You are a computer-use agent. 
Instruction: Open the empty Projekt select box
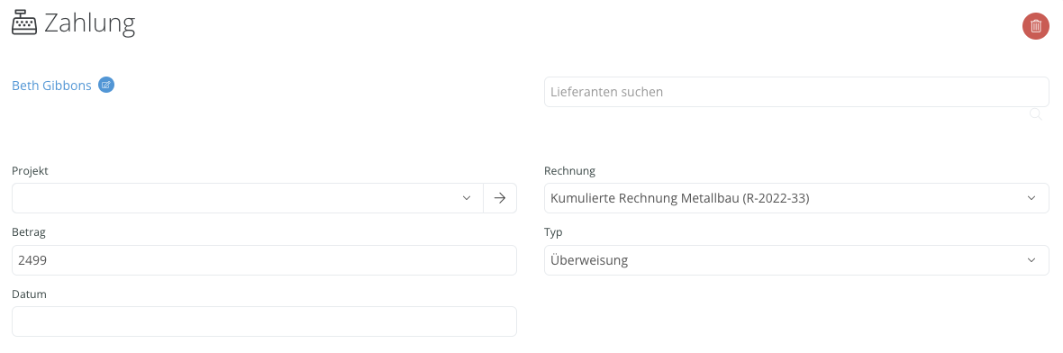(x=248, y=198)
